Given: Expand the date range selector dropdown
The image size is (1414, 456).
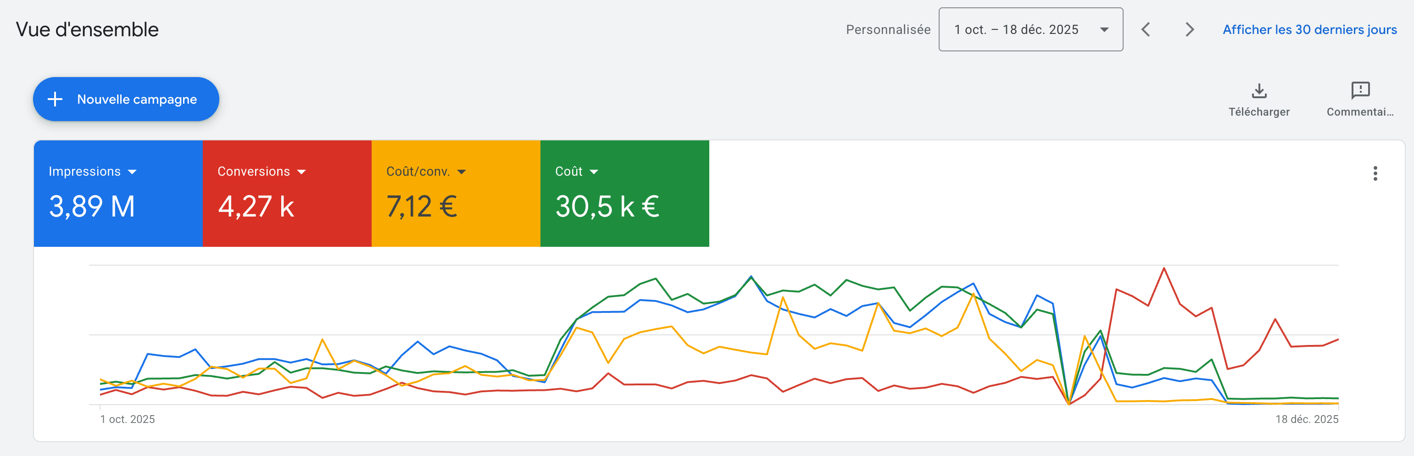Looking at the screenshot, I should point(1105,30).
